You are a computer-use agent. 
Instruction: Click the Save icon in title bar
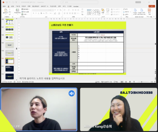(7, 2)
